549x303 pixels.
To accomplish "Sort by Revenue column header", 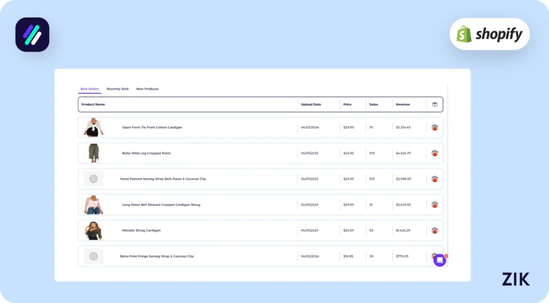I will point(403,104).
